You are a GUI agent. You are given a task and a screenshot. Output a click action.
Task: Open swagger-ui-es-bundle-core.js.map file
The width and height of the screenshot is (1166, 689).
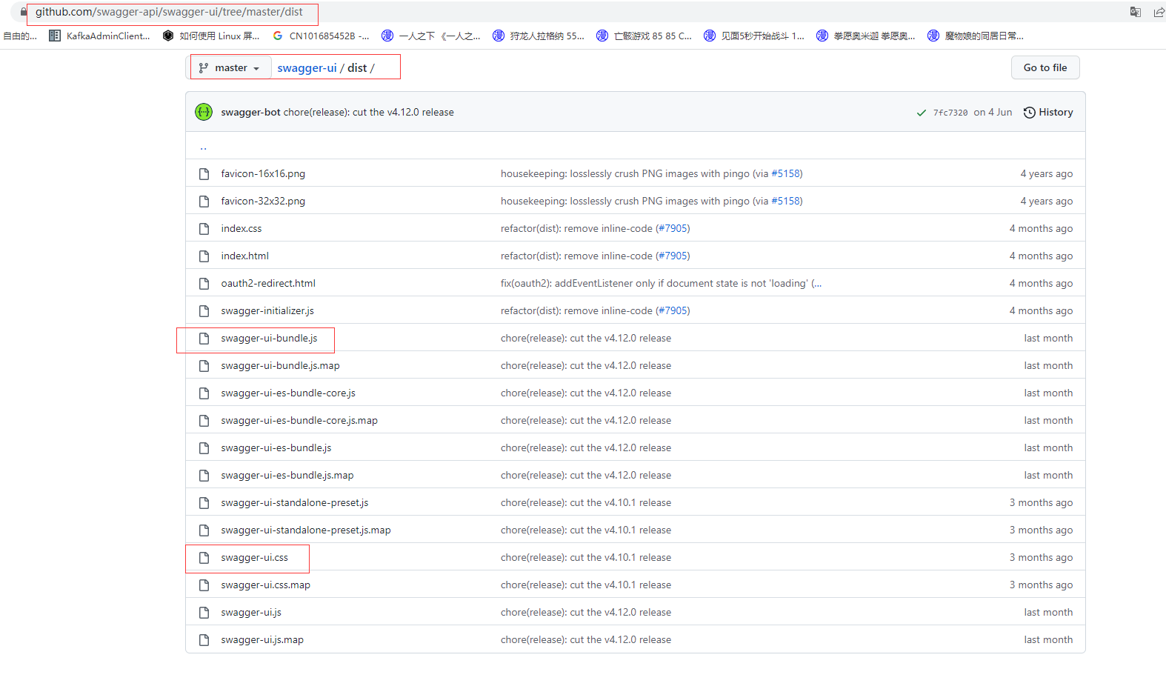click(299, 421)
